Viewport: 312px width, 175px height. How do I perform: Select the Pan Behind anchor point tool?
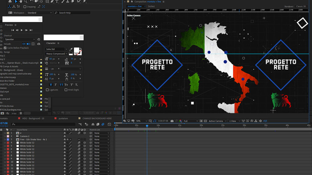[x=41, y=2]
